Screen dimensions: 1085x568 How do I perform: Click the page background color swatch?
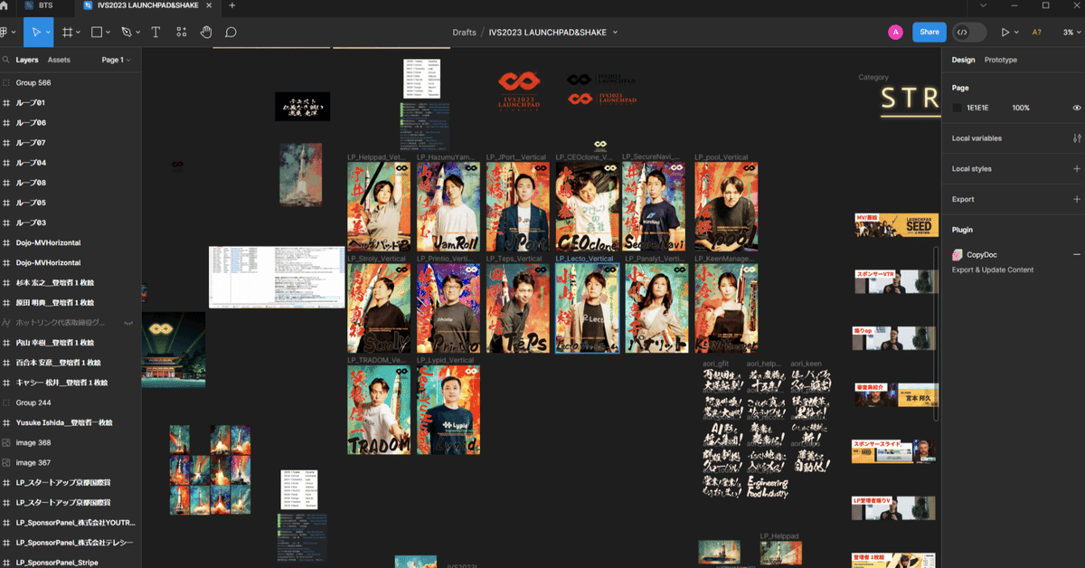point(958,108)
